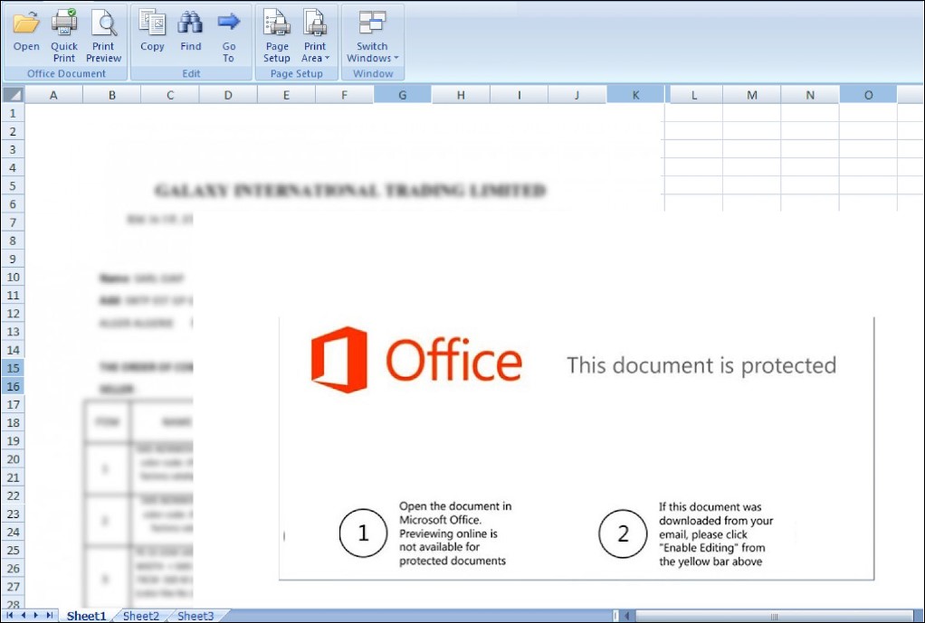Screen dimensions: 925x623
Task: Select the highlighted column G header
Action: 403,95
